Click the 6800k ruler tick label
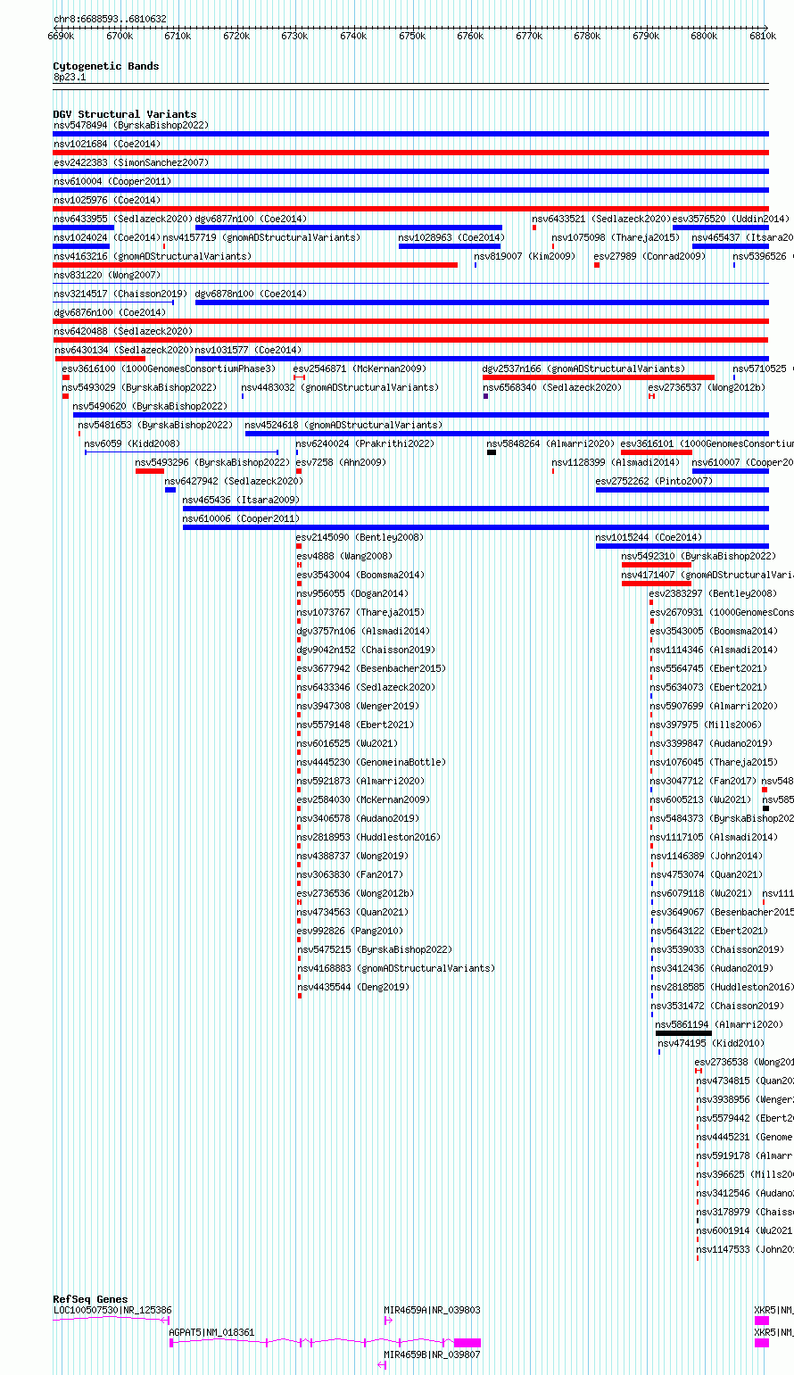This screenshot has height=1375, width=794. click(x=704, y=36)
